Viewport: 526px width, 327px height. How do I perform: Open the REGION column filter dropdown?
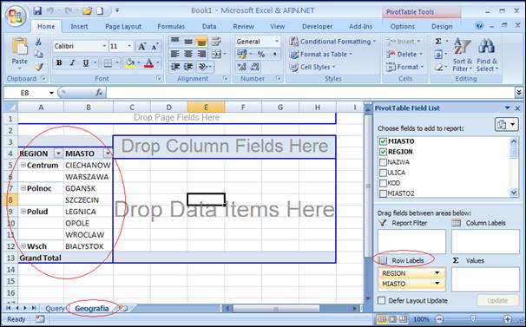tap(58, 154)
